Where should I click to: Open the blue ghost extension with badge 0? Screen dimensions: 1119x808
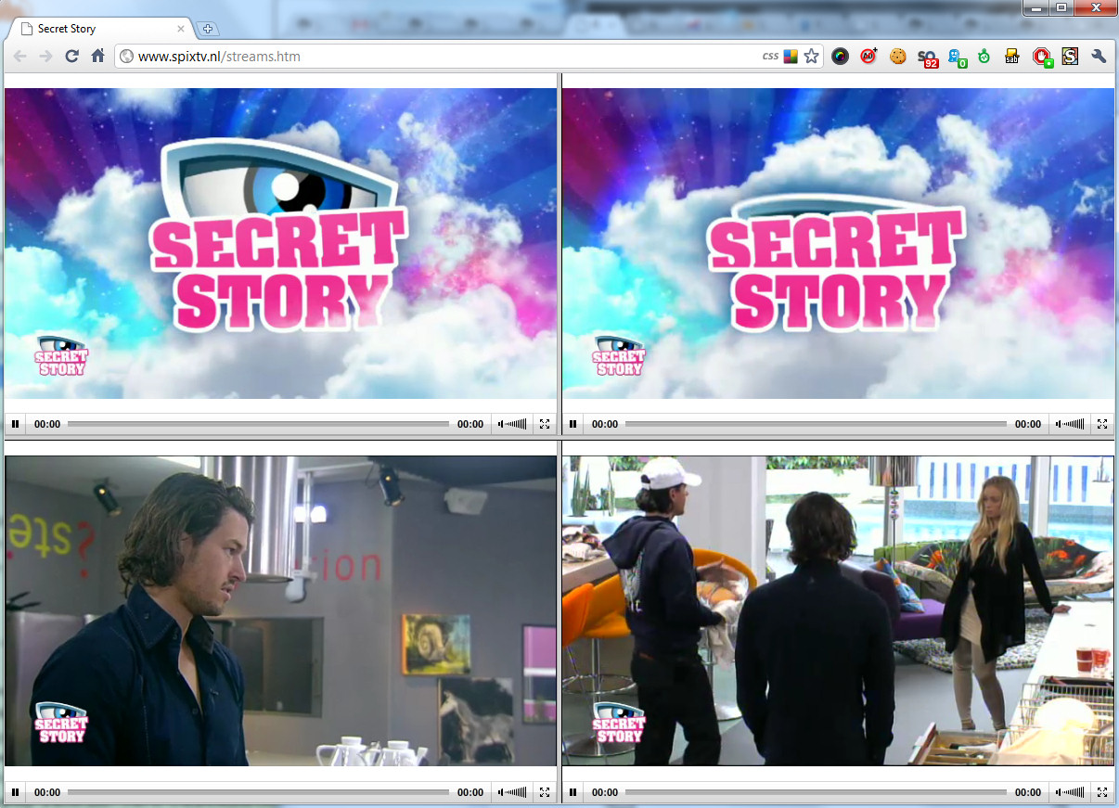[956, 58]
